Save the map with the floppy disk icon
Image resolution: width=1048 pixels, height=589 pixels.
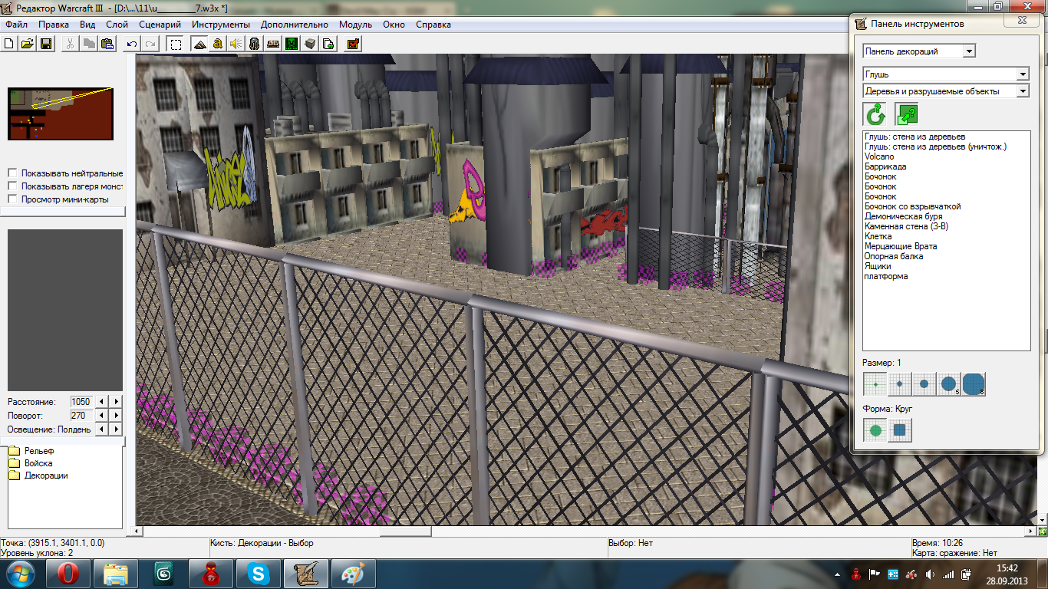pyautogui.click(x=46, y=44)
